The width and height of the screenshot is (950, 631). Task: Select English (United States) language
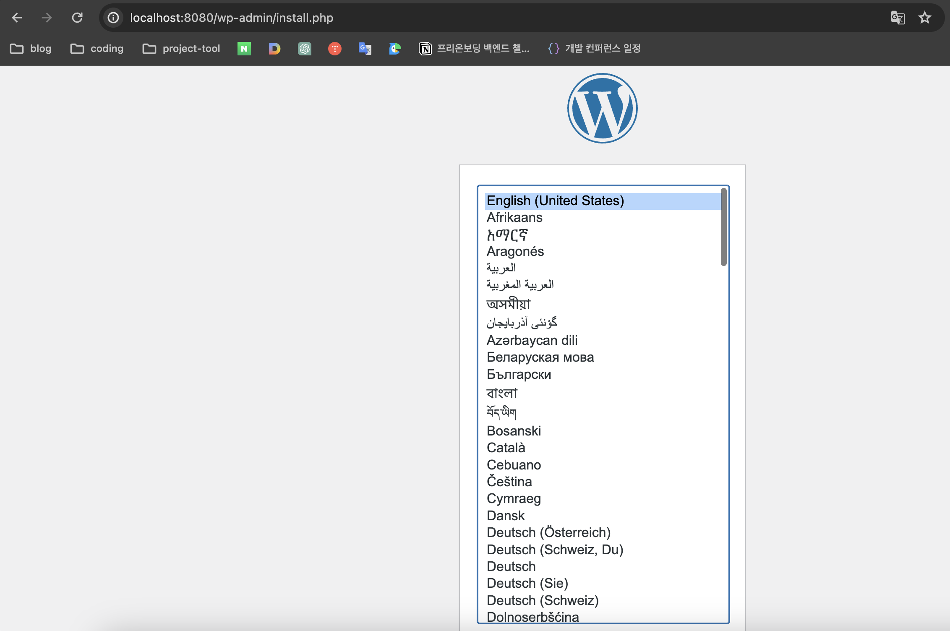point(555,201)
